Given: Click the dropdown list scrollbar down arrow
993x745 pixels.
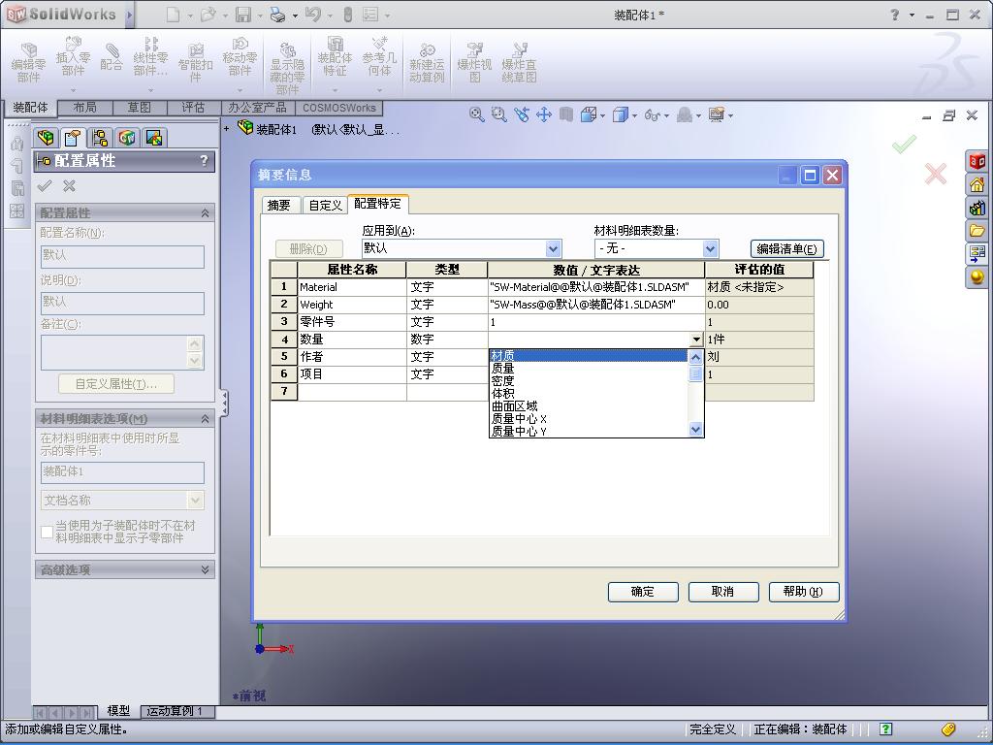Looking at the screenshot, I should pyautogui.click(x=695, y=430).
